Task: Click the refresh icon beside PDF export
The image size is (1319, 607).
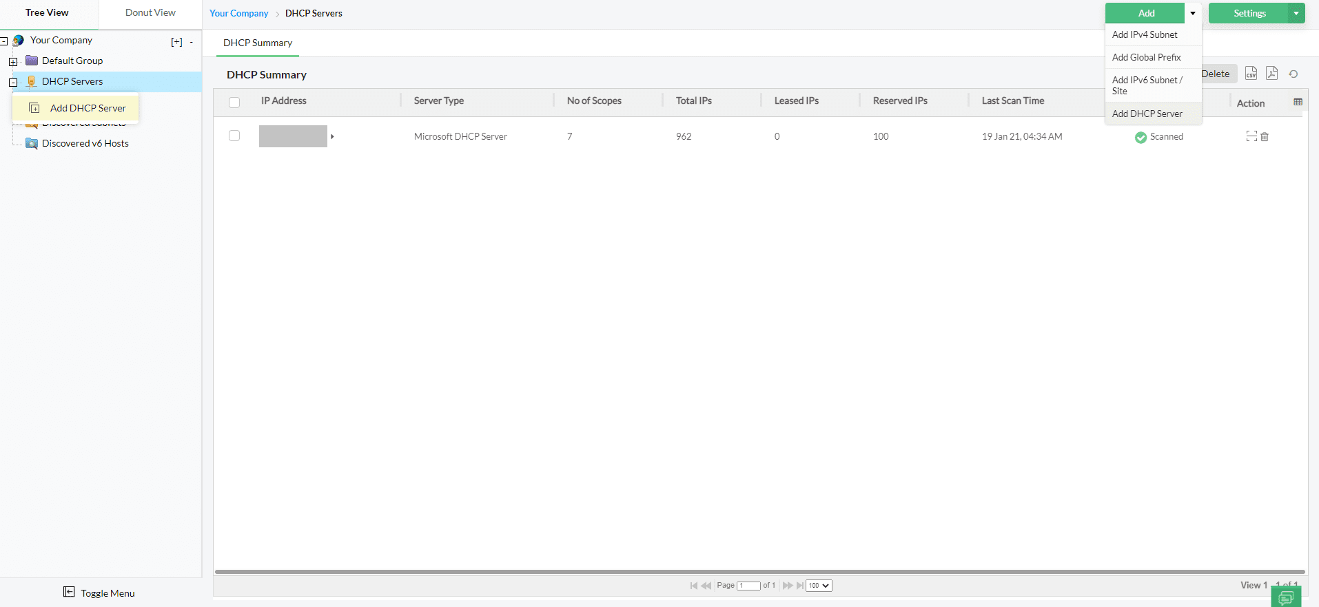Action: coord(1294,74)
